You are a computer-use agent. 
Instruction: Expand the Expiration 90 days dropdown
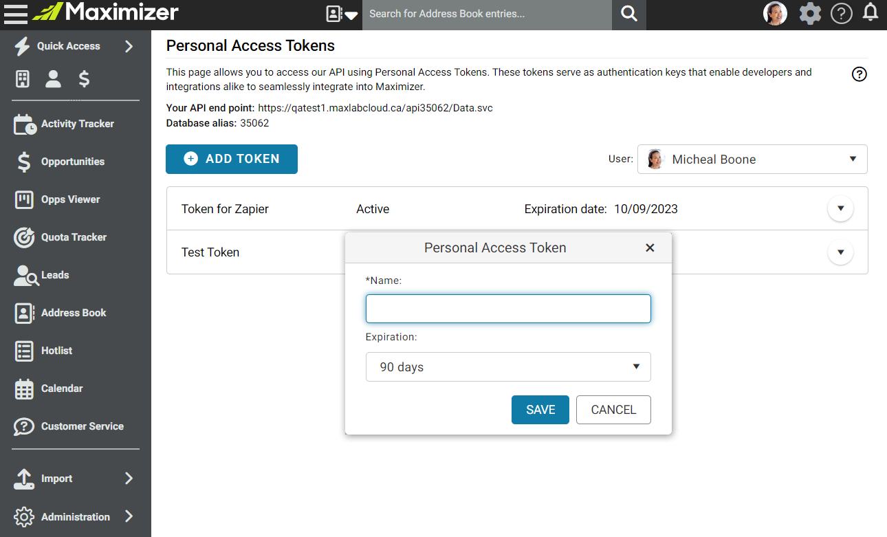[508, 366]
